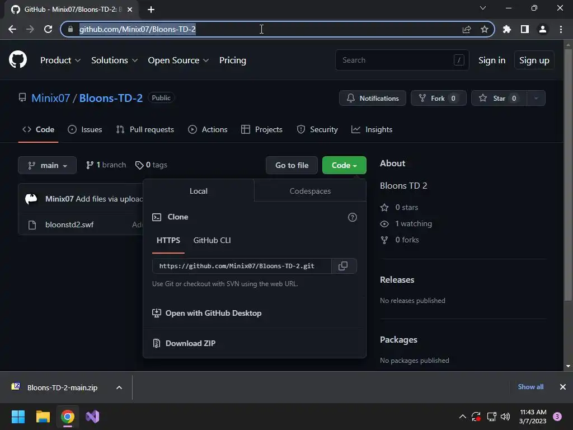Viewport: 573px width, 430px height.
Task: Open the volume speaker tray icon
Action: [505, 417]
